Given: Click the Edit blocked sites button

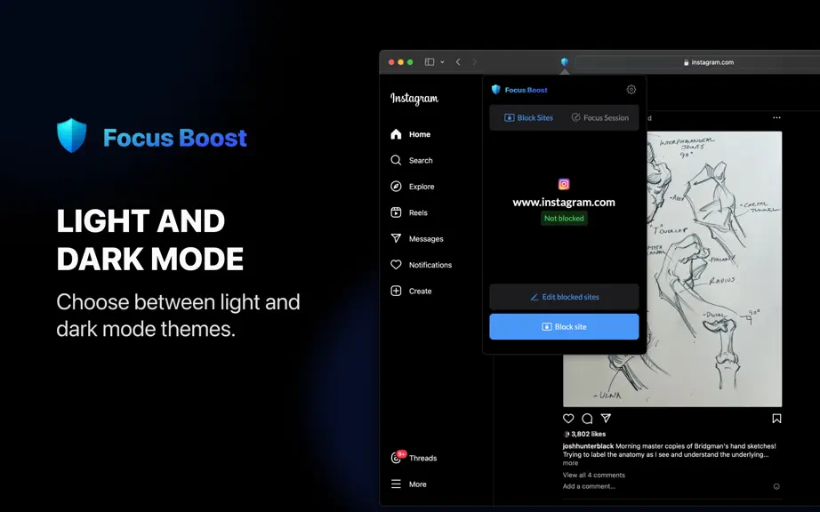Looking at the screenshot, I should 564,297.
